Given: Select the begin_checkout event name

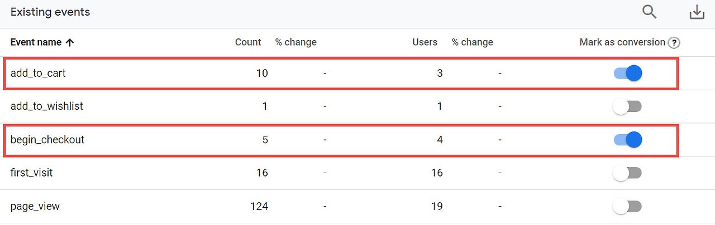Looking at the screenshot, I should 47,140.
